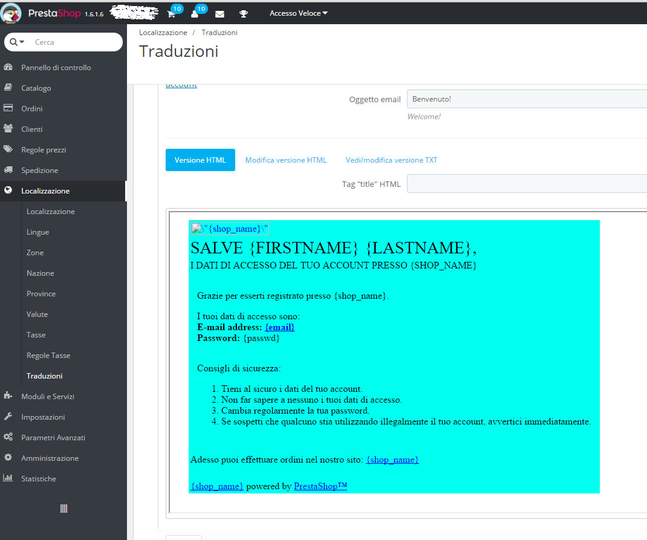Click the Localizzazione globe icon
The width and height of the screenshot is (647, 540).
(x=8, y=190)
